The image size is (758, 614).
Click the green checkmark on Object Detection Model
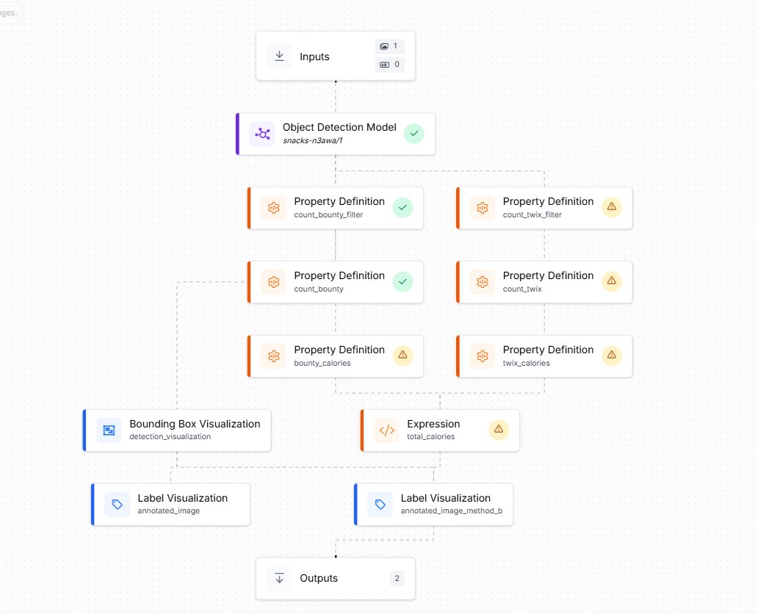[x=414, y=134]
